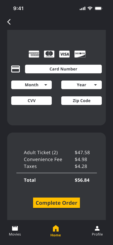113x245 pixels.
Task: Open the Year dropdown
Action: 81,85
